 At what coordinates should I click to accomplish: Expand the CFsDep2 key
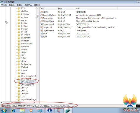pyautogui.click(x=16, y=67)
